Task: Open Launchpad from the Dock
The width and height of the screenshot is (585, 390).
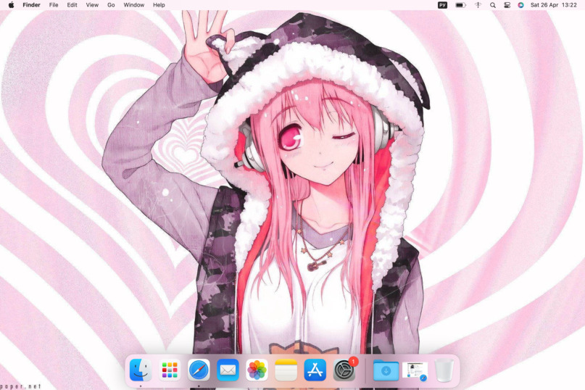Action: [x=170, y=370]
